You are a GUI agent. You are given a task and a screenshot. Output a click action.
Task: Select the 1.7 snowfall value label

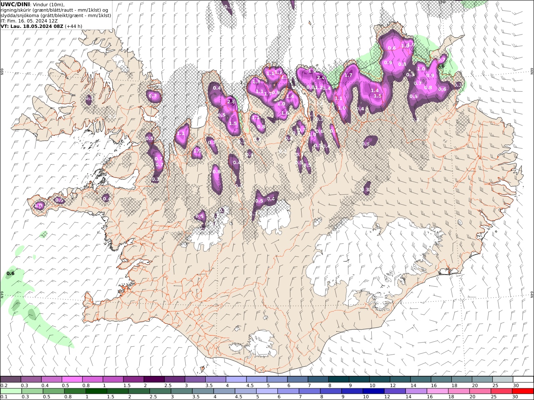pyautogui.click(x=348, y=75)
